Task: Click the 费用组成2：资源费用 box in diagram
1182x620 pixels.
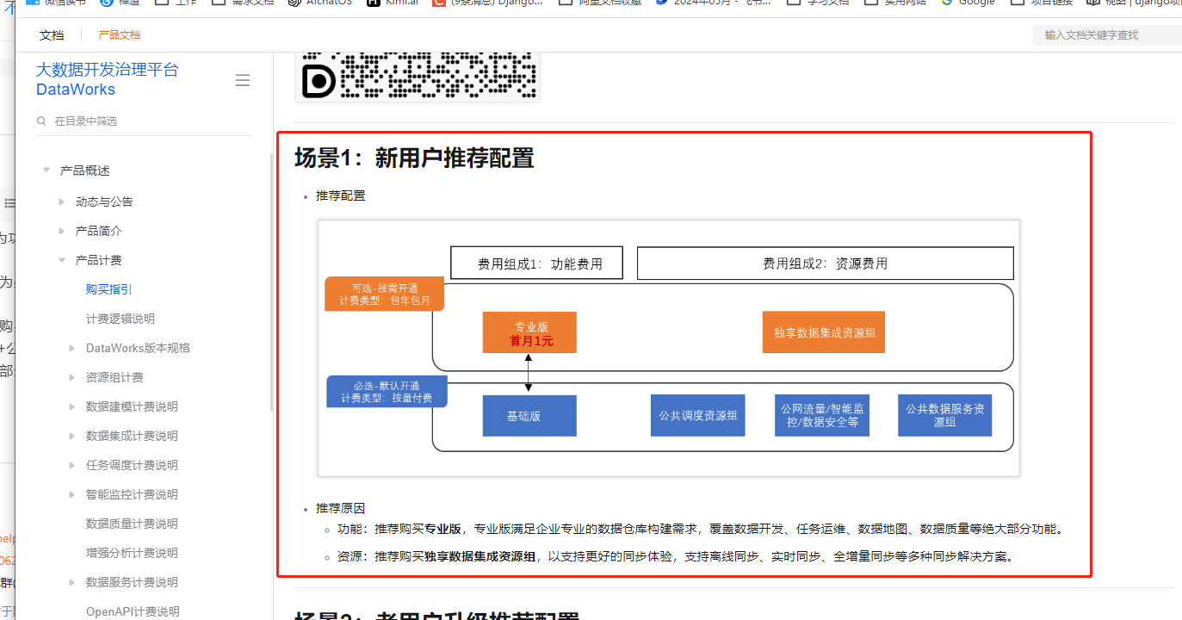Action: (x=825, y=263)
